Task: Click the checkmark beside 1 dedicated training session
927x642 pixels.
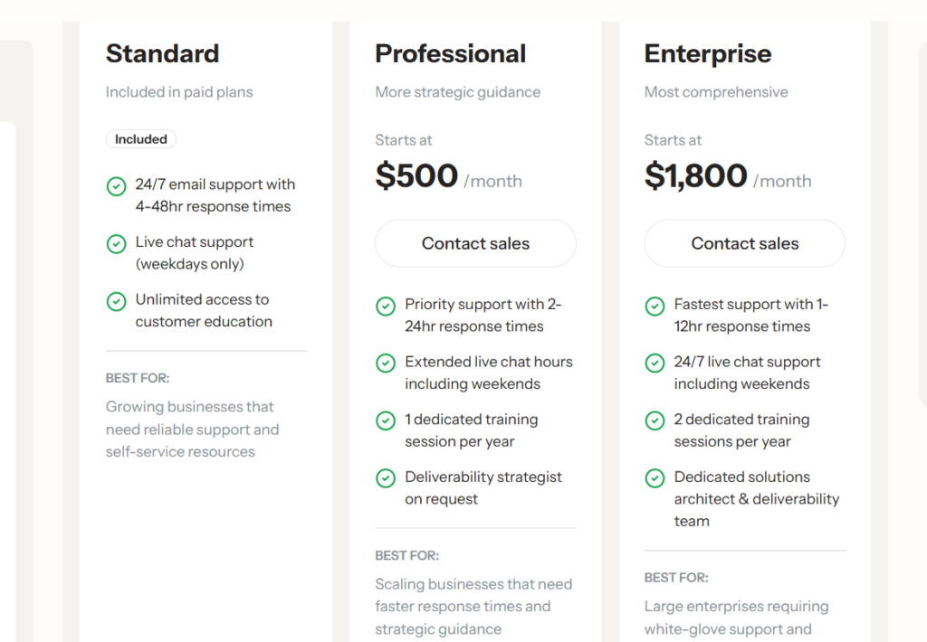Action: (386, 420)
